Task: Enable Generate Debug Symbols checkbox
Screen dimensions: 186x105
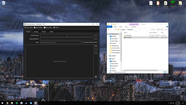Action: (x=83, y=42)
